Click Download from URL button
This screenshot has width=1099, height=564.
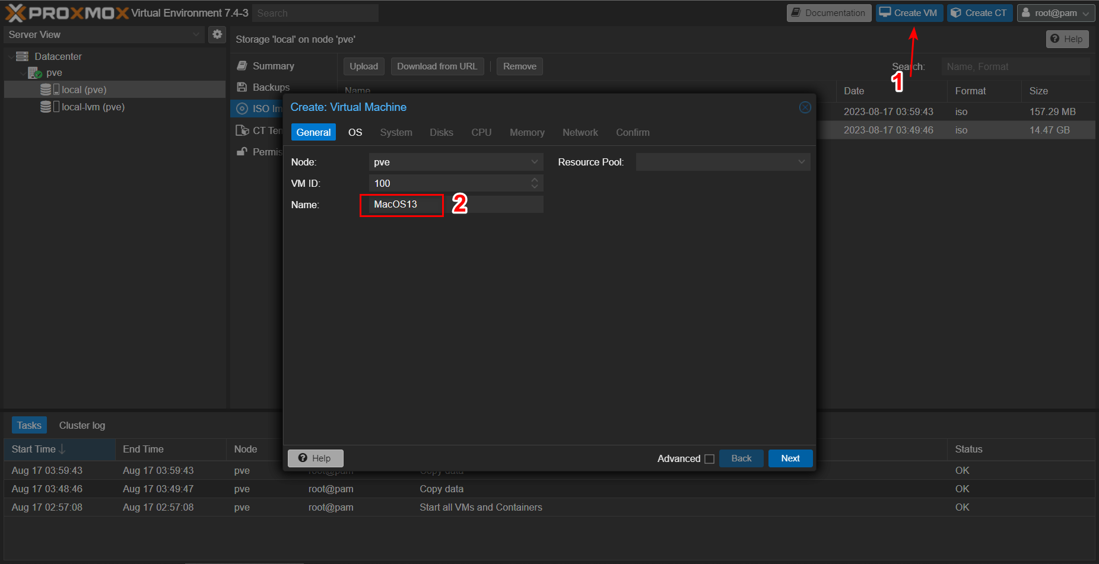[x=437, y=66]
